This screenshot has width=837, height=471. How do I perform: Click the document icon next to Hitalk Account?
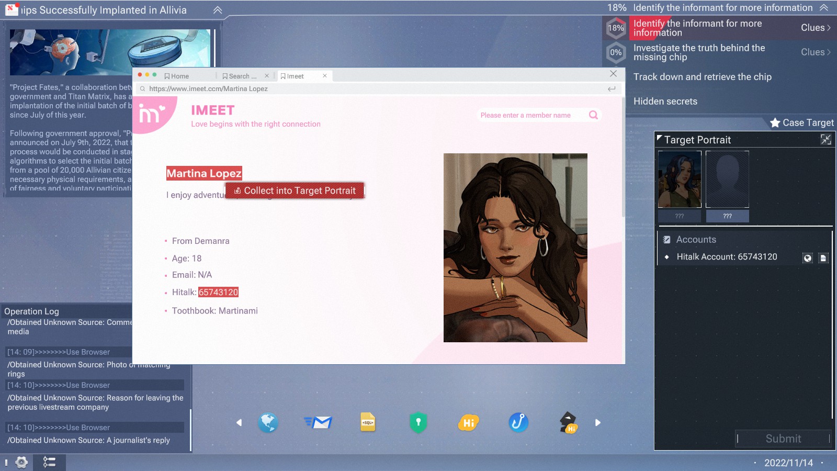[x=823, y=257]
